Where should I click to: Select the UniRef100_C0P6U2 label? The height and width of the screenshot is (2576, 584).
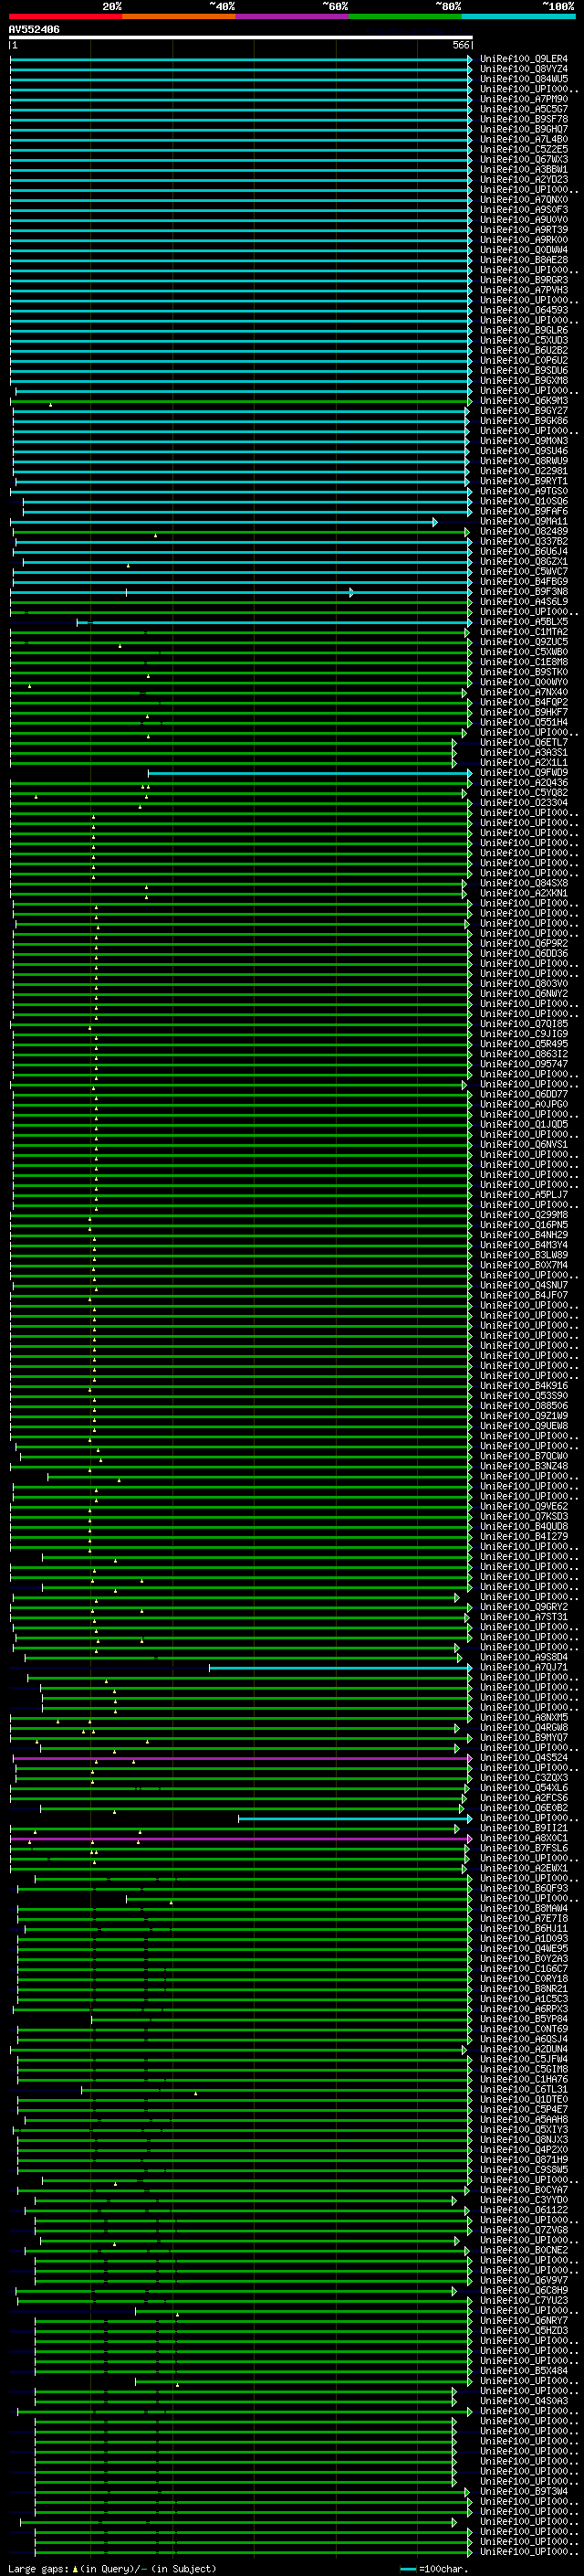click(x=524, y=360)
